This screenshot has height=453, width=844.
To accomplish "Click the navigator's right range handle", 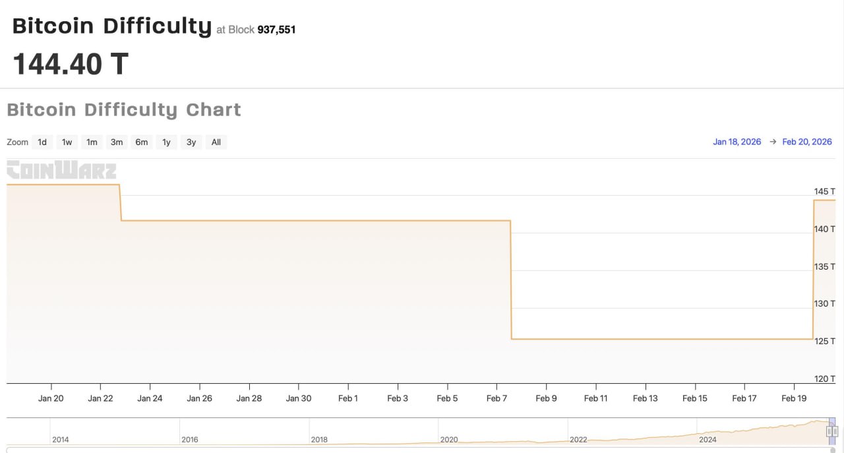I will coord(835,431).
